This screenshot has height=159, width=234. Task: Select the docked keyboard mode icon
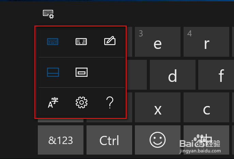pyautogui.click(x=53, y=72)
